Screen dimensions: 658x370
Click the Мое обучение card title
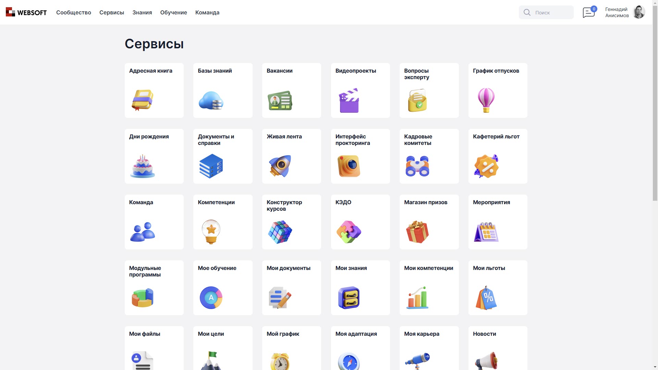click(217, 268)
